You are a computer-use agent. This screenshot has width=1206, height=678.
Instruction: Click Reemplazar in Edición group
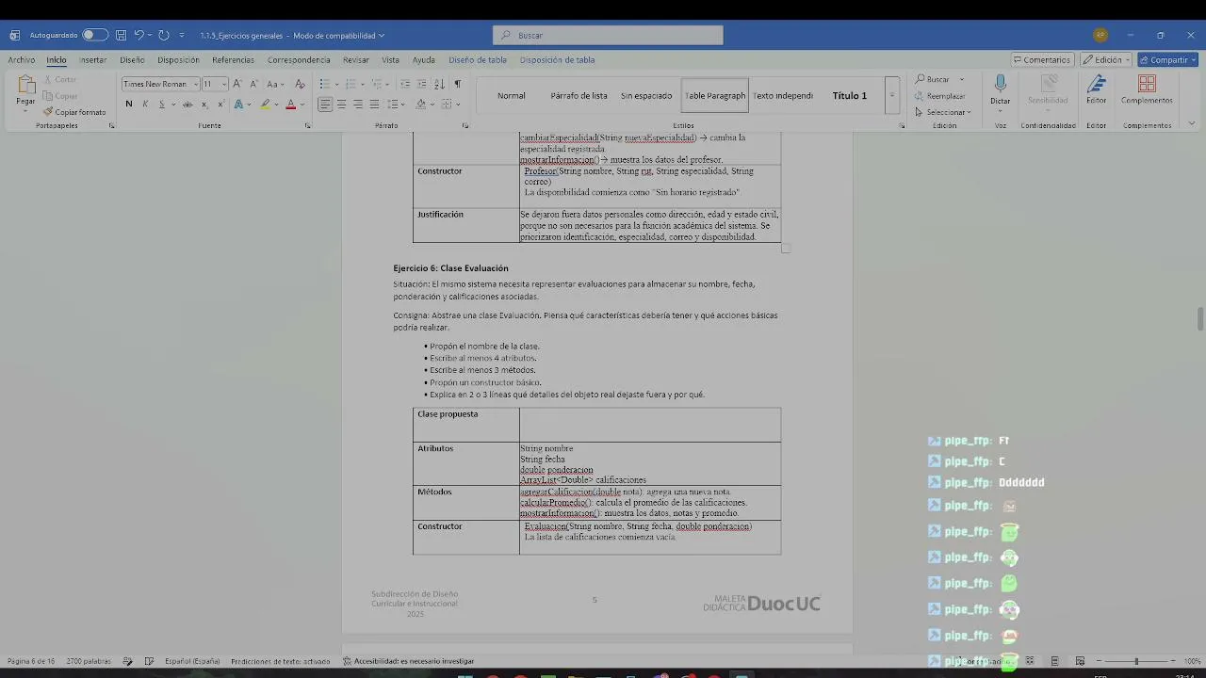pos(940,96)
